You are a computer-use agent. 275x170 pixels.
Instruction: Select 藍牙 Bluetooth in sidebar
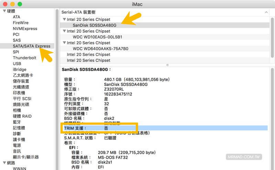17,122
